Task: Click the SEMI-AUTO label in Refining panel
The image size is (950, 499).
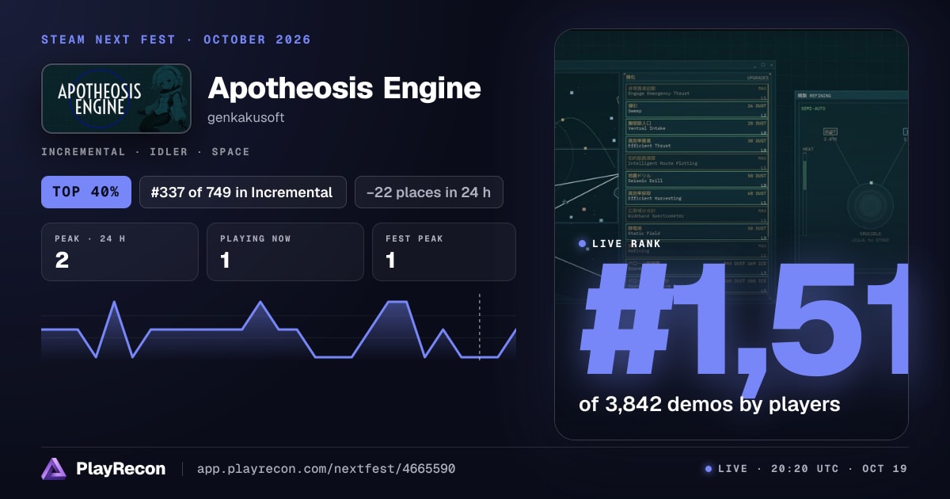Action: tap(812, 108)
